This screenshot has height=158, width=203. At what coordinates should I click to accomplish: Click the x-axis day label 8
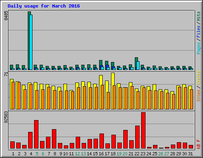coord(55,154)
